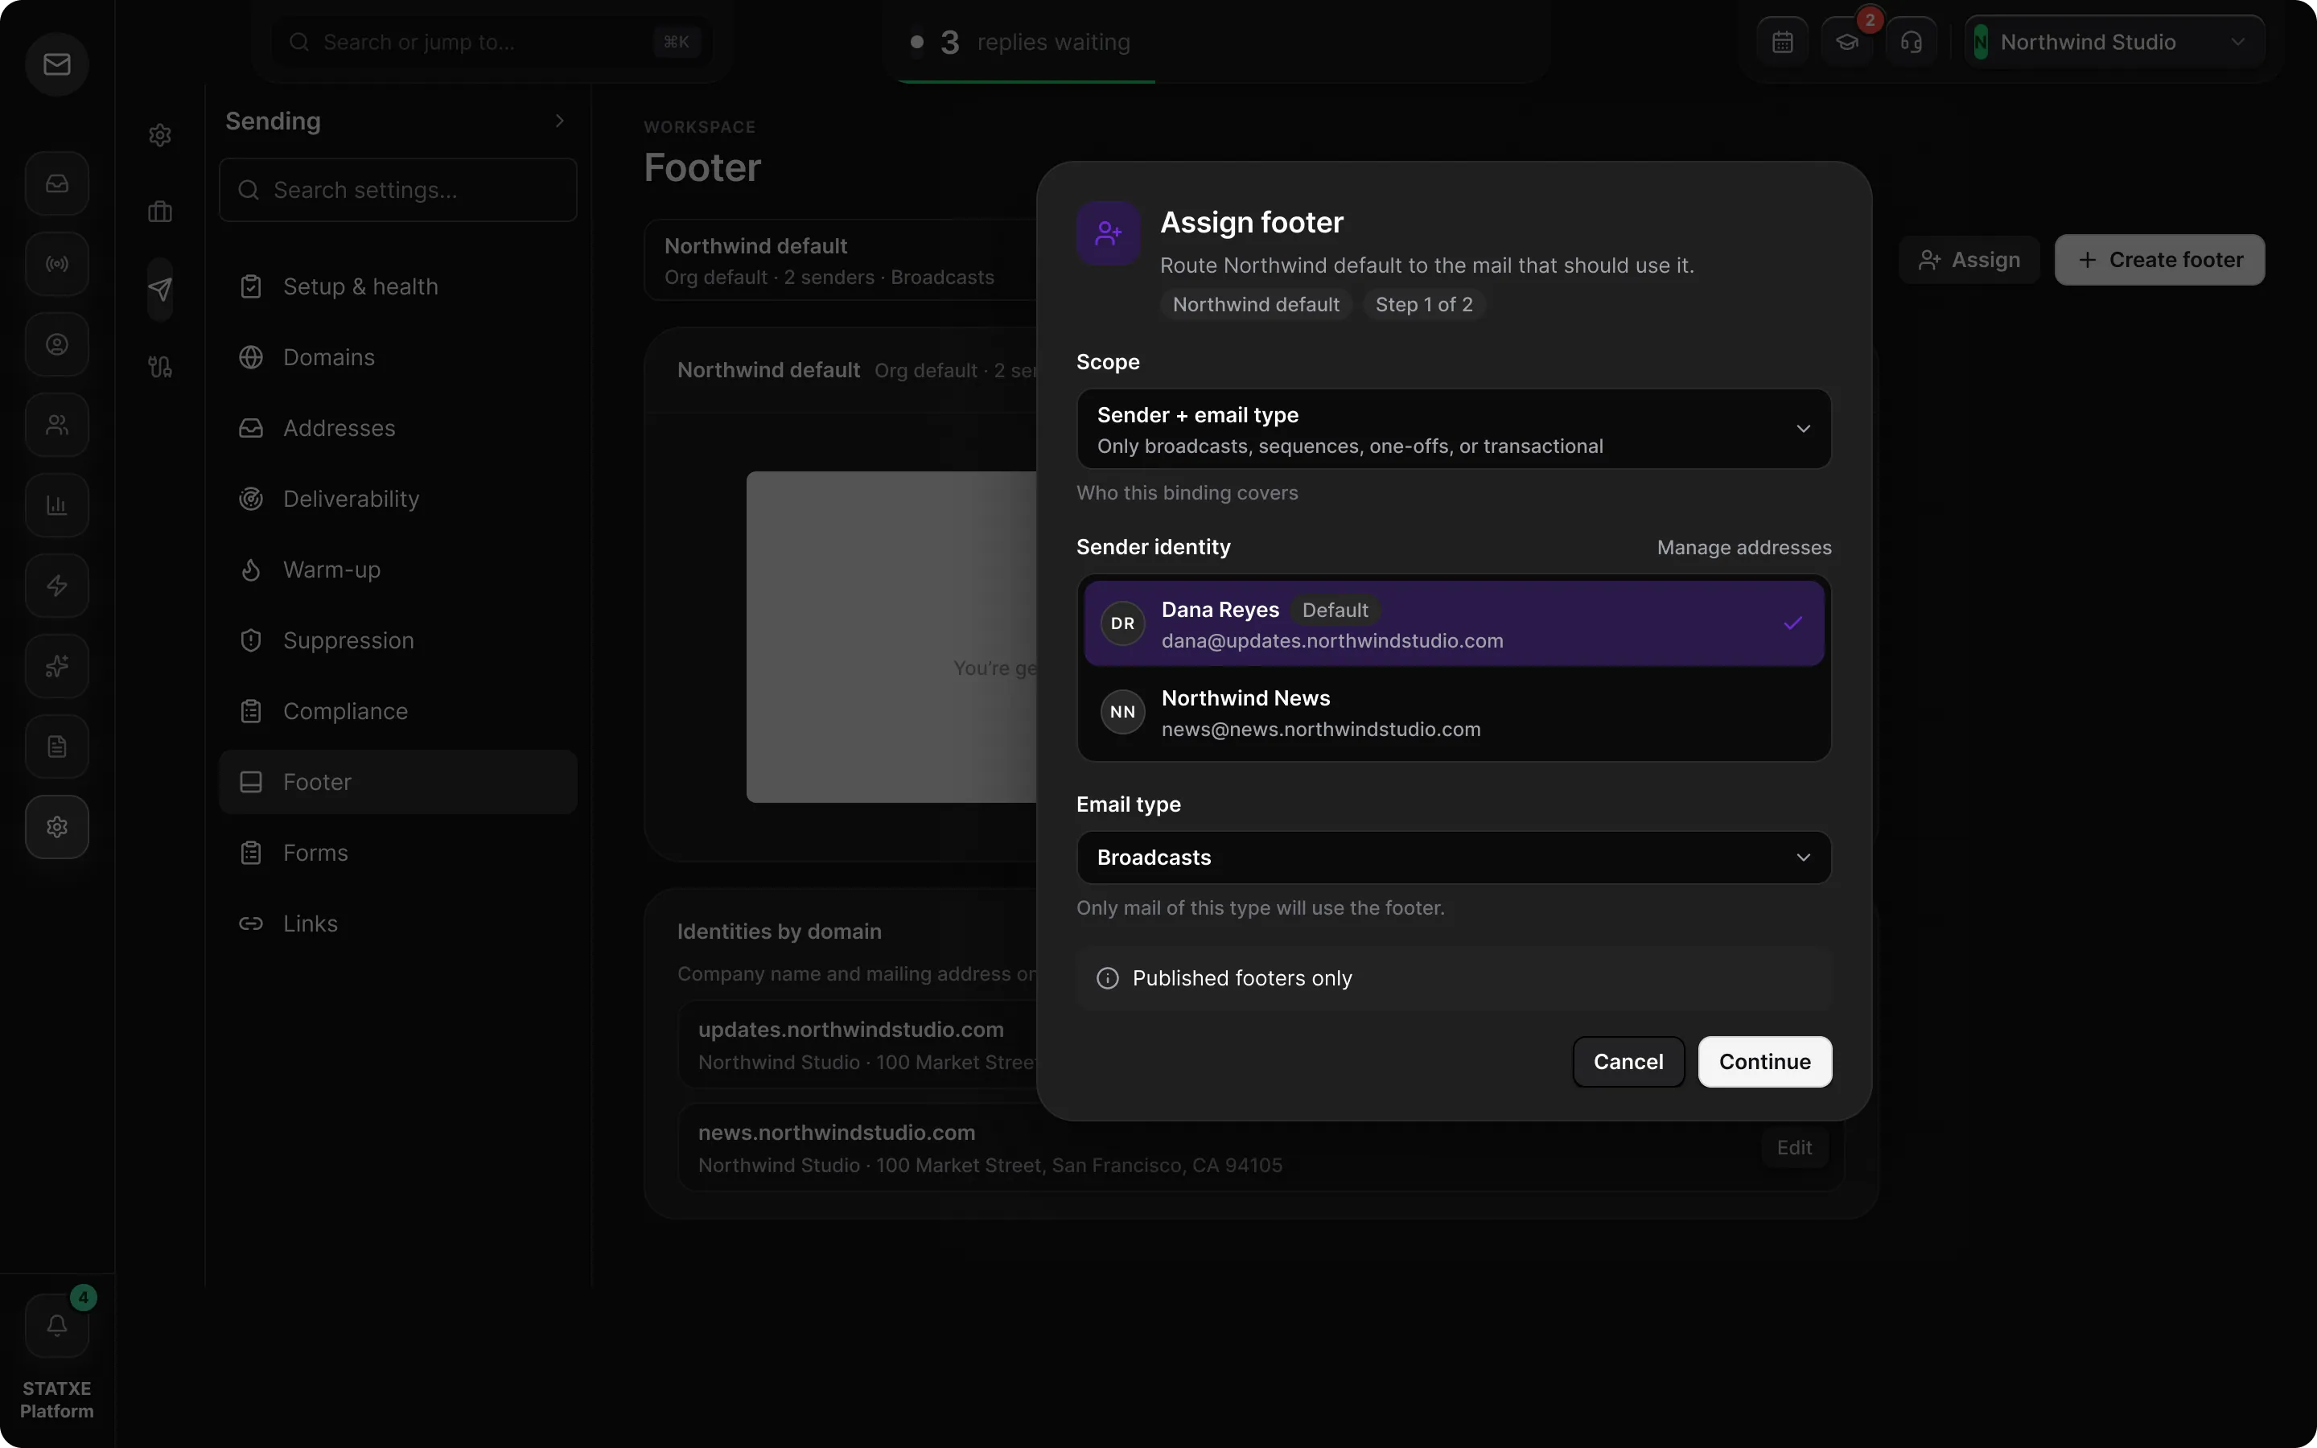Click Default badge beside Dana Reyes
Viewport: 2317px width, 1448px height.
coord(1335,610)
